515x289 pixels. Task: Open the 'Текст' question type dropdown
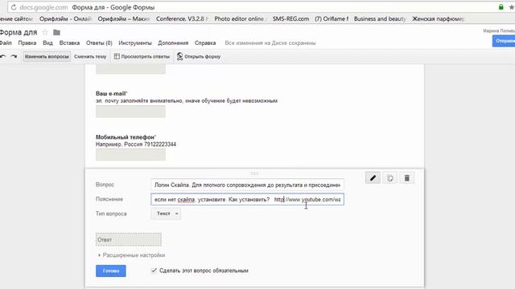[x=167, y=214]
